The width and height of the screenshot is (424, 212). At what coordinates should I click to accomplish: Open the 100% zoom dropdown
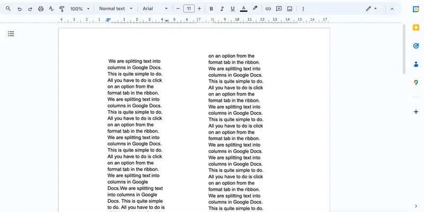[x=80, y=8]
